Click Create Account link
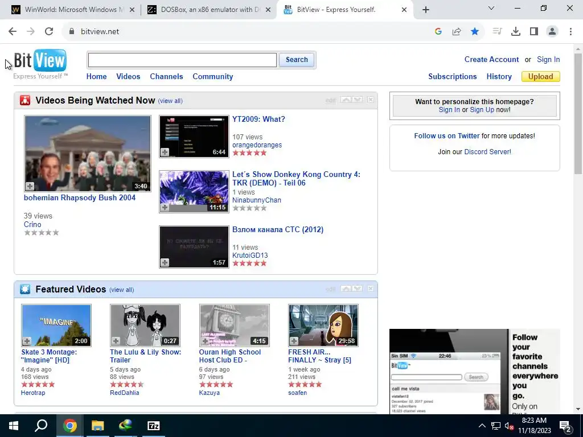This screenshot has width=583, height=437. (x=491, y=59)
